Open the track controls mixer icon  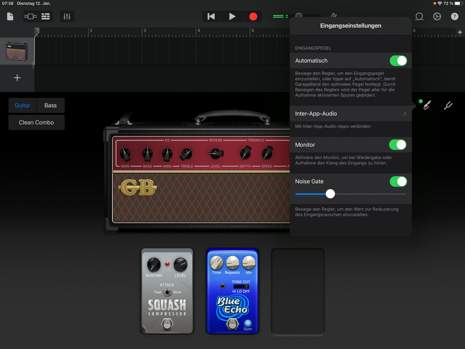click(x=67, y=16)
